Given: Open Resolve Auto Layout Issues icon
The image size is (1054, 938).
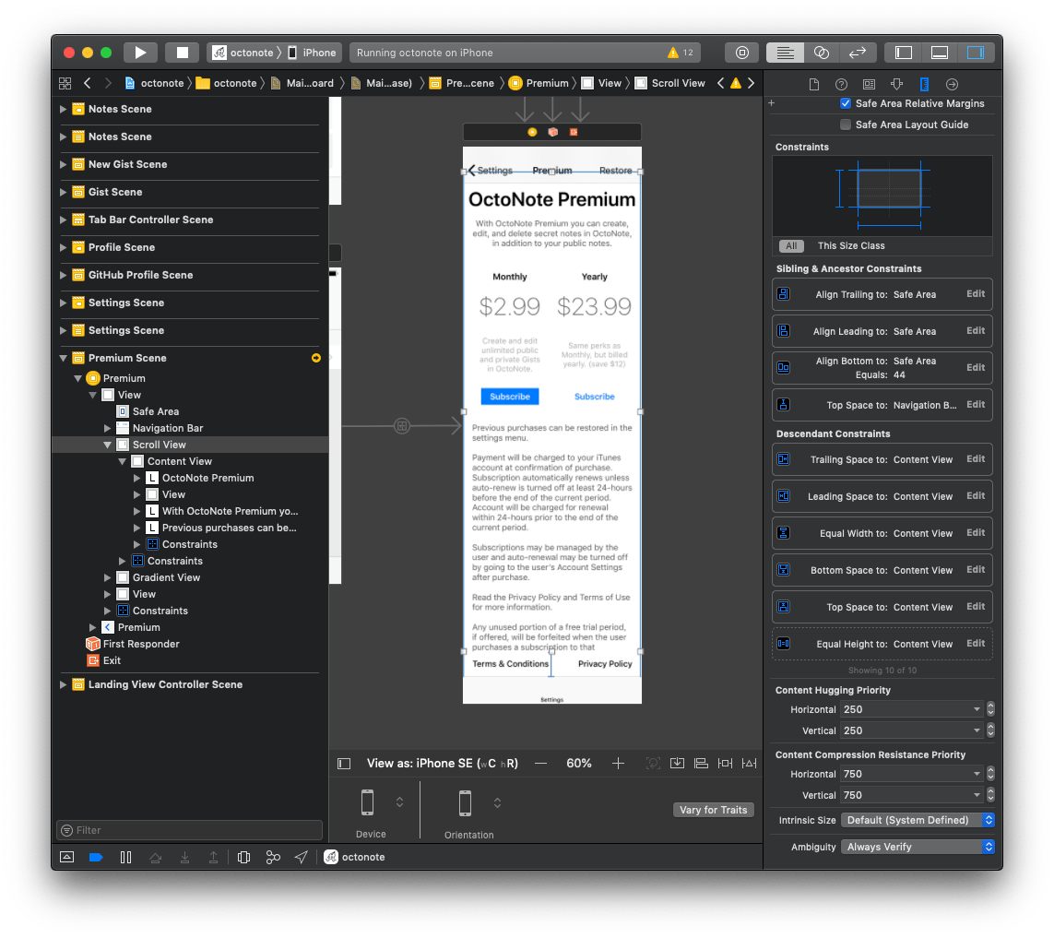Looking at the screenshot, I should (x=749, y=764).
